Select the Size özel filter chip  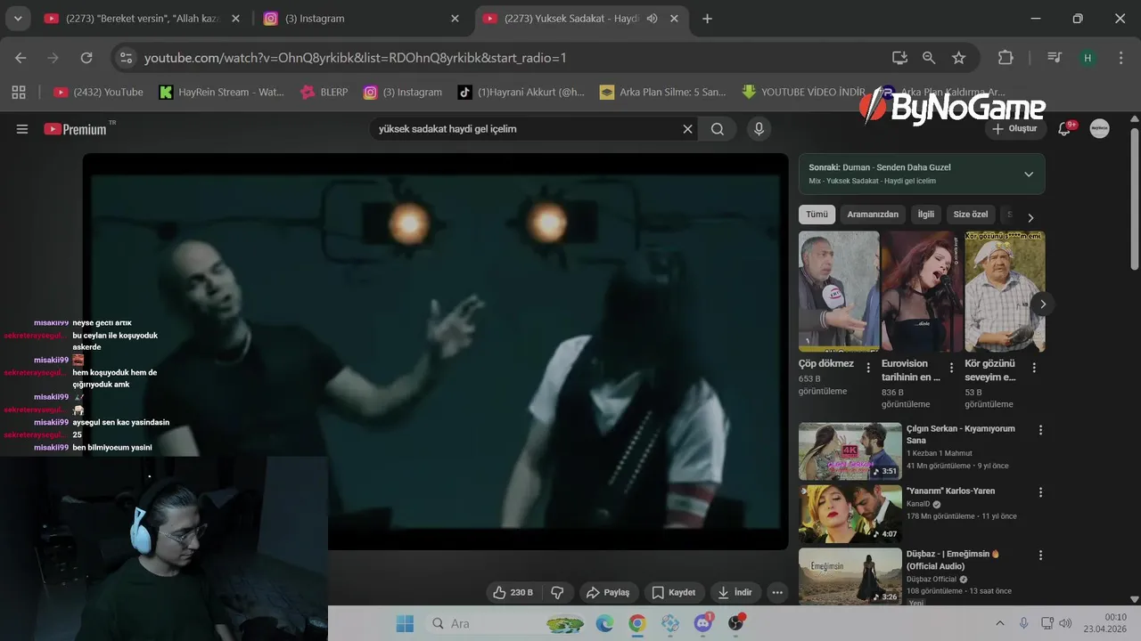[971, 215]
